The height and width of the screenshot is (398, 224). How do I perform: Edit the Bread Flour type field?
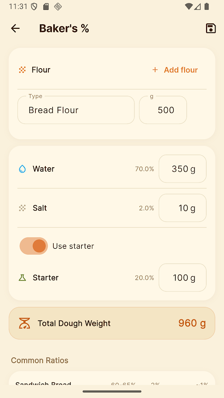[x=76, y=110]
